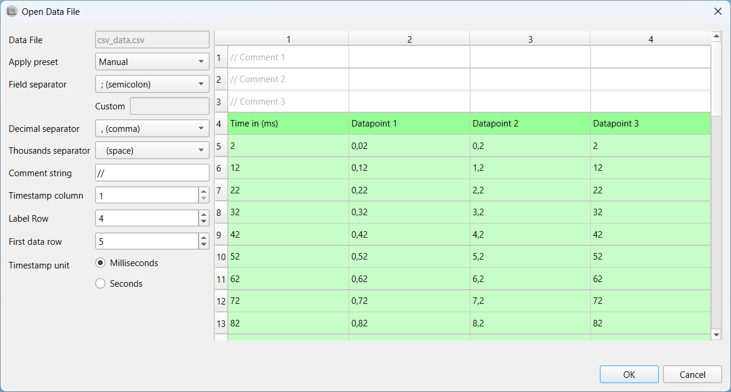Click the First data row number field
731x392 pixels.
click(147, 241)
